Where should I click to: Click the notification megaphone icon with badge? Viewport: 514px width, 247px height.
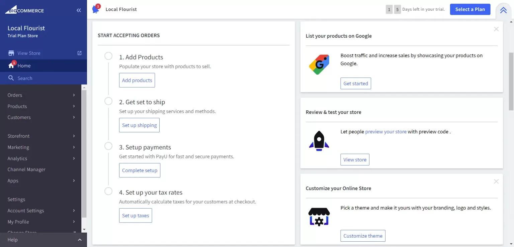(96, 9)
